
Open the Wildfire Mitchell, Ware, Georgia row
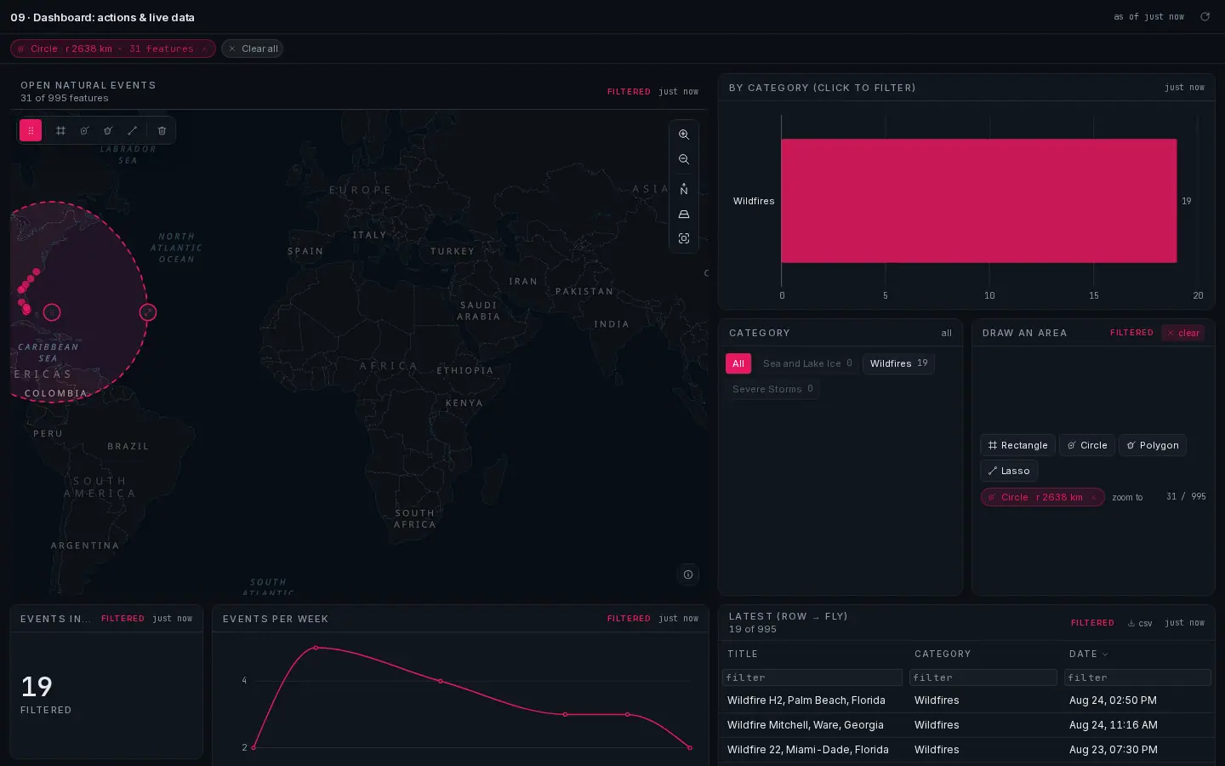tap(966, 725)
